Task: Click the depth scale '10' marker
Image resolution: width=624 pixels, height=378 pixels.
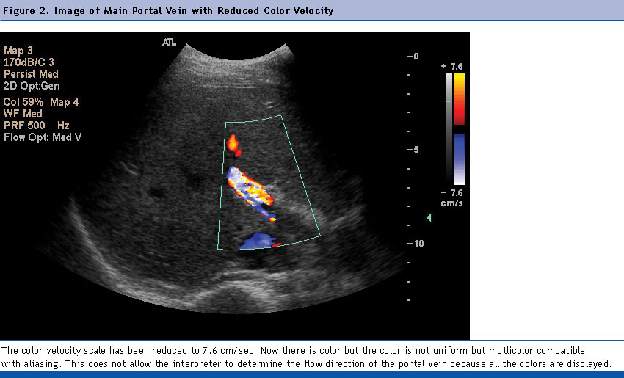Action: [416, 243]
